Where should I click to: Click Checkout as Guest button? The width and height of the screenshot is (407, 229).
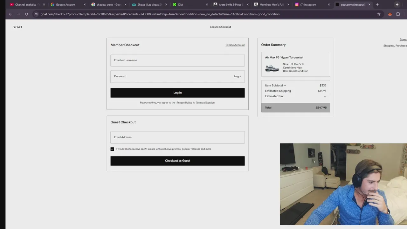coord(177,161)
